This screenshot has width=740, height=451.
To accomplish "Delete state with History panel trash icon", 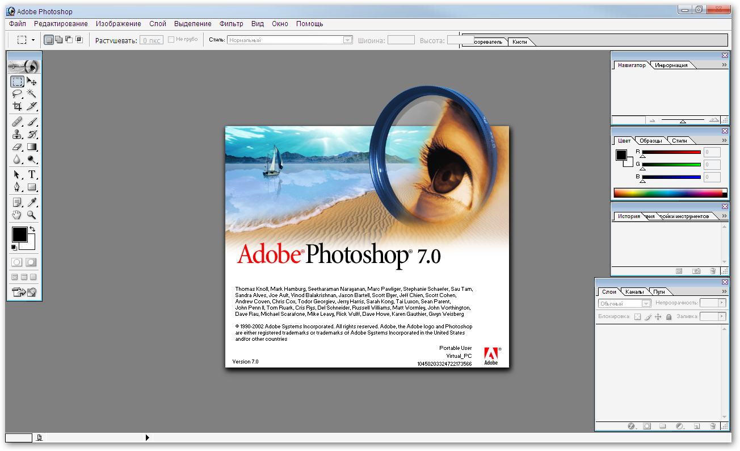I will pos(712,272).
